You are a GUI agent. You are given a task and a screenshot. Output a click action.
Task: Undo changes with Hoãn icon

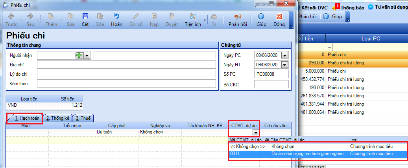[116, 20]
